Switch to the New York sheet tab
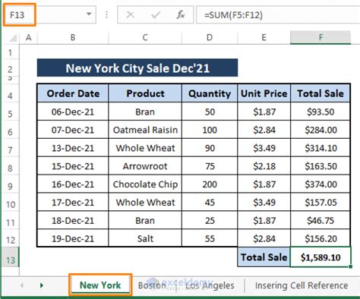This screenshot has height=299, width=360. tap(100, 285)
